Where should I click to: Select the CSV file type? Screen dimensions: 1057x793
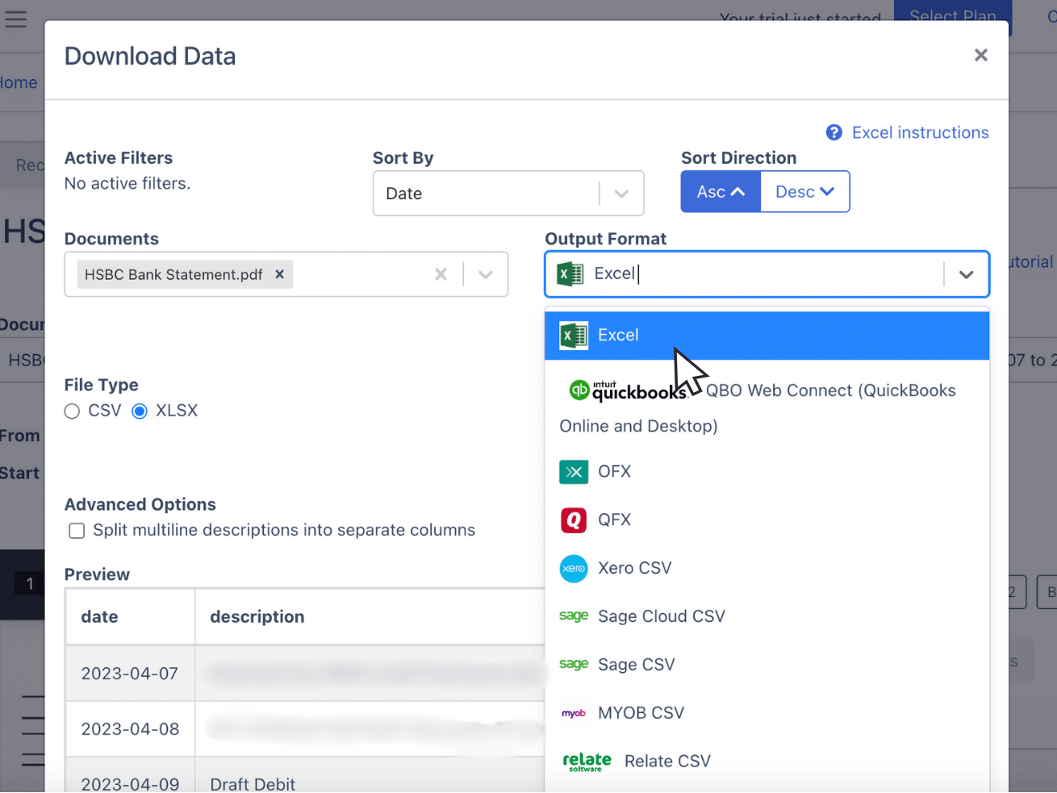click(72, 411)
